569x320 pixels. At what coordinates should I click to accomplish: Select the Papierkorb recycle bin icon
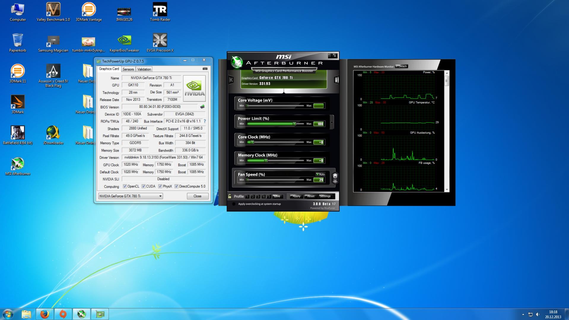tap(18, 43)
